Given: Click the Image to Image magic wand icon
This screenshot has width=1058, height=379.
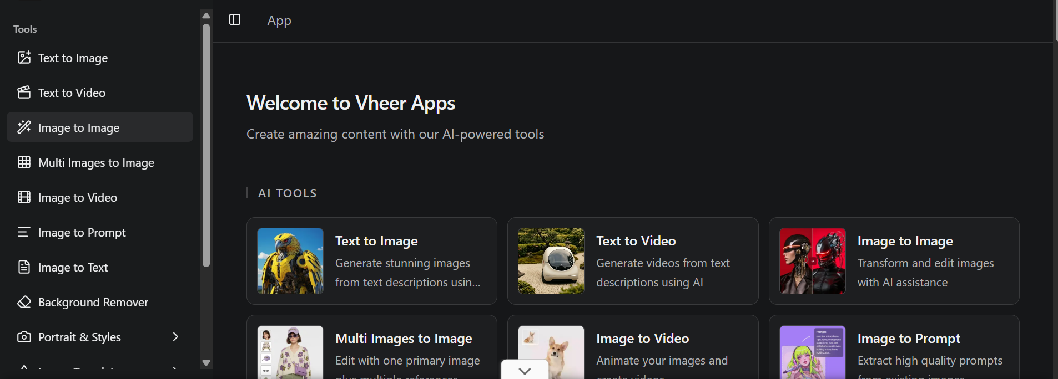Looking at the screenshot, I should click(x=24, y=127).
